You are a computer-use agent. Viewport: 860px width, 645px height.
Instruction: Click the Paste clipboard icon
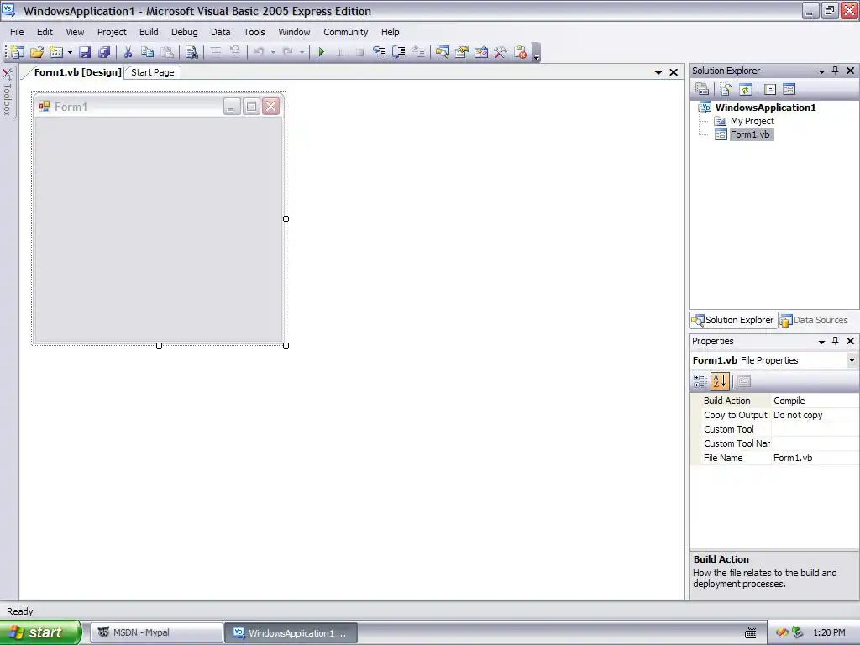pos(167,52)
